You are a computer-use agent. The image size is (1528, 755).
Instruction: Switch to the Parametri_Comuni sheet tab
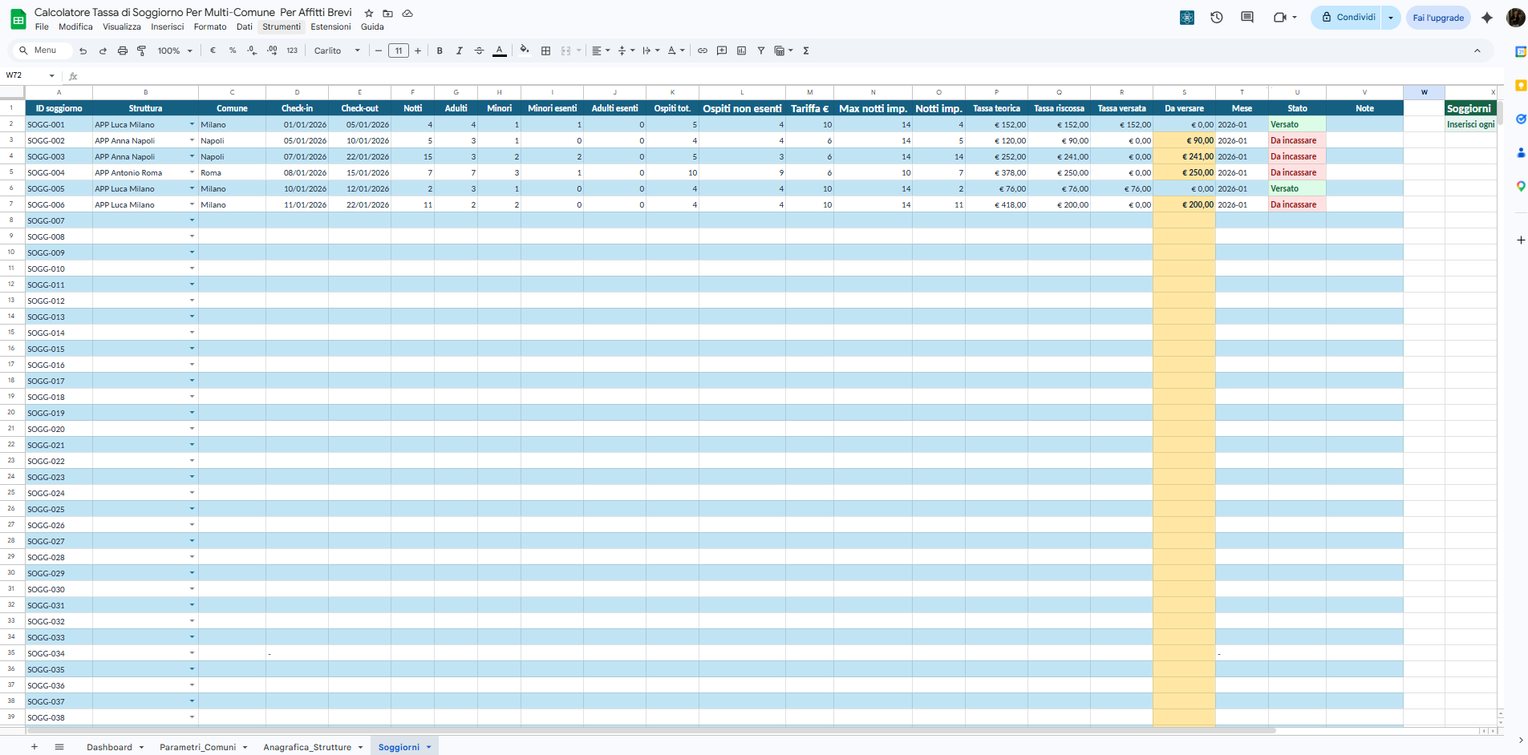coord(198,747)
